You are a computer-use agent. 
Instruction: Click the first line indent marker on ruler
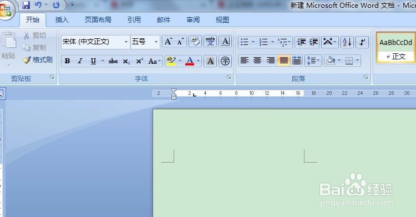174,90
